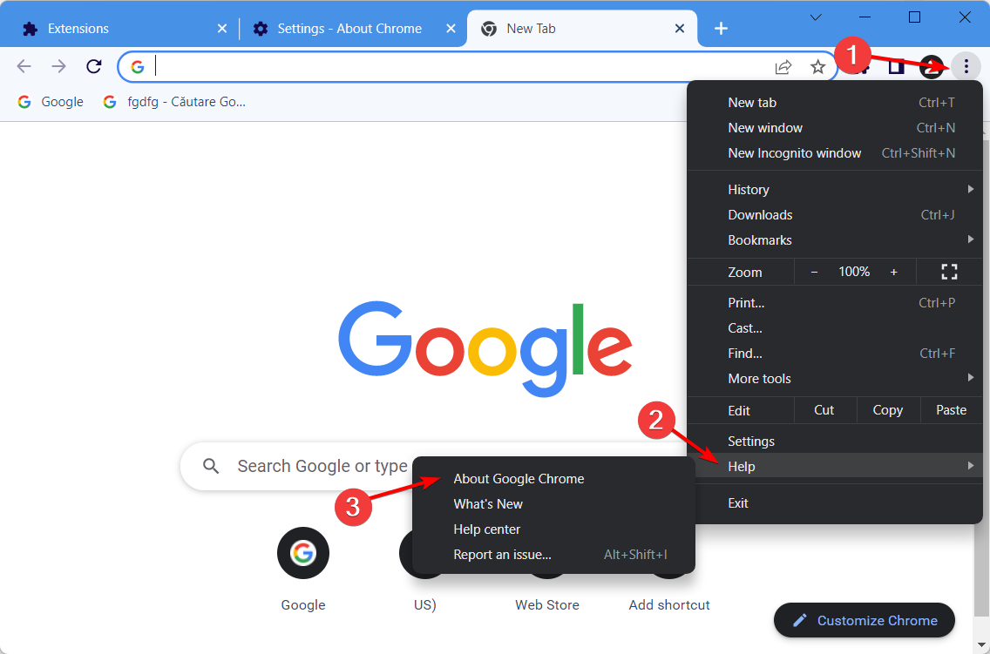Screen dimensions: 990x654
Task: Increase zoom with the plus button
Action: (x=893, y=272)
